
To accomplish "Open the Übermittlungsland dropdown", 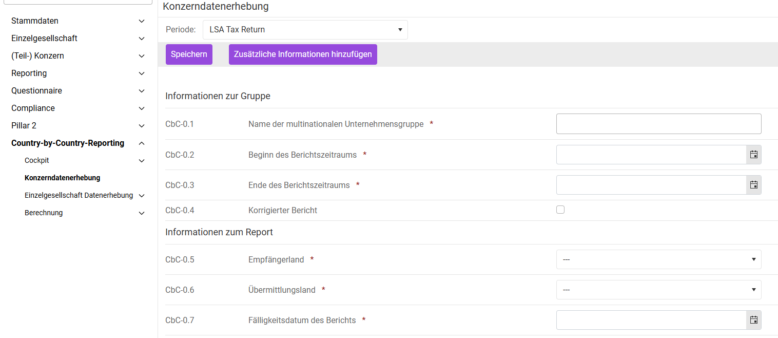I will coord(658,290).
